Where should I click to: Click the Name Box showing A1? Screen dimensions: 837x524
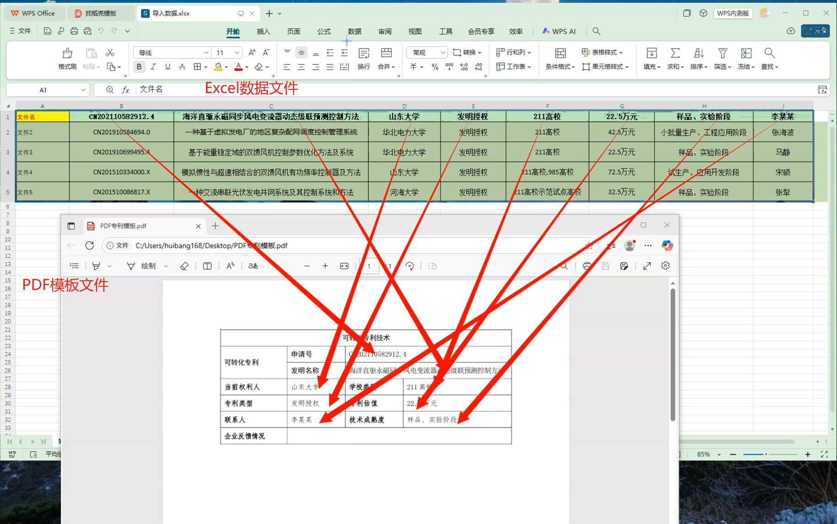coord(47,90)
